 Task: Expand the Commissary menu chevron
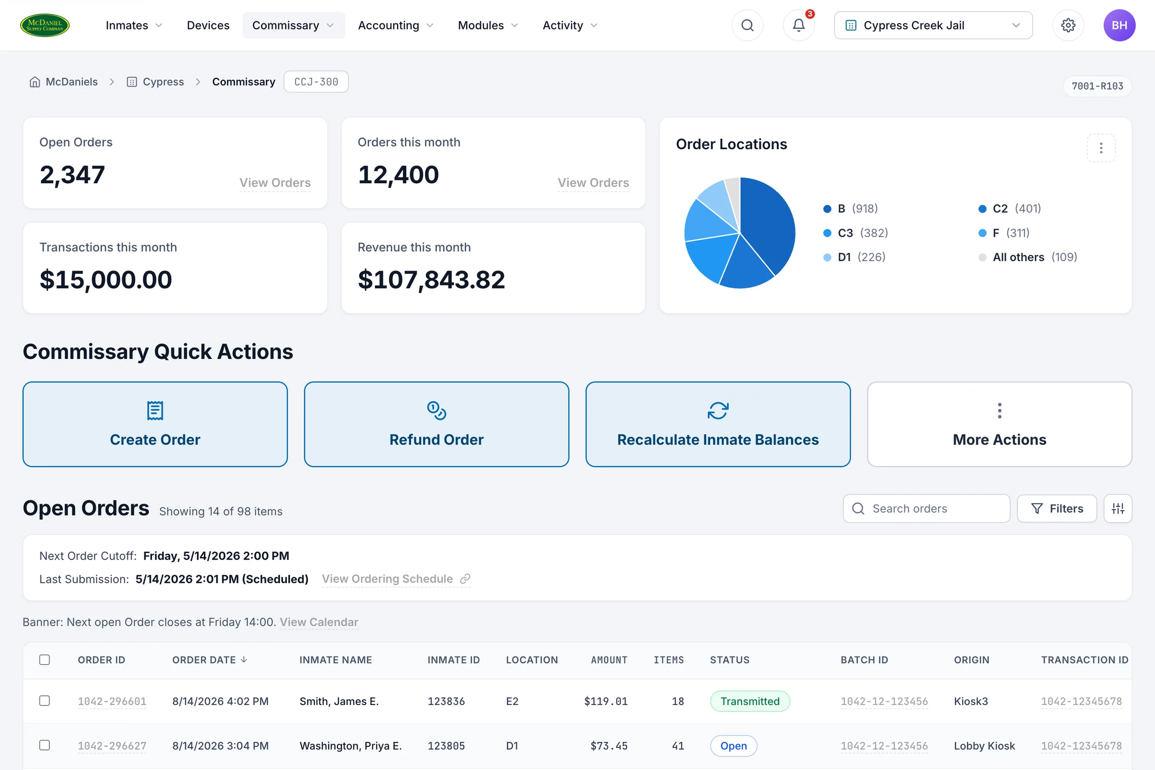click(330, 26)
